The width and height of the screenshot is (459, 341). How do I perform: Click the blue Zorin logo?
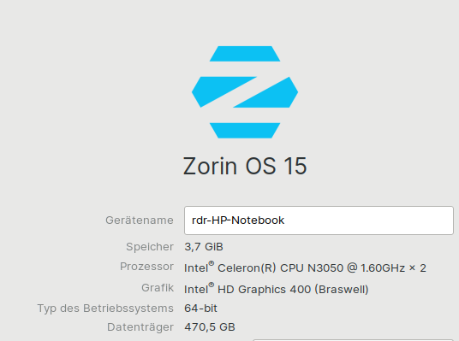click(245, 92)
